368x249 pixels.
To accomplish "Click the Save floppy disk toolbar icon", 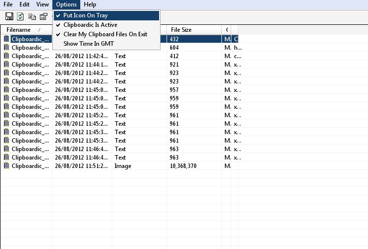I will (9, 16).
